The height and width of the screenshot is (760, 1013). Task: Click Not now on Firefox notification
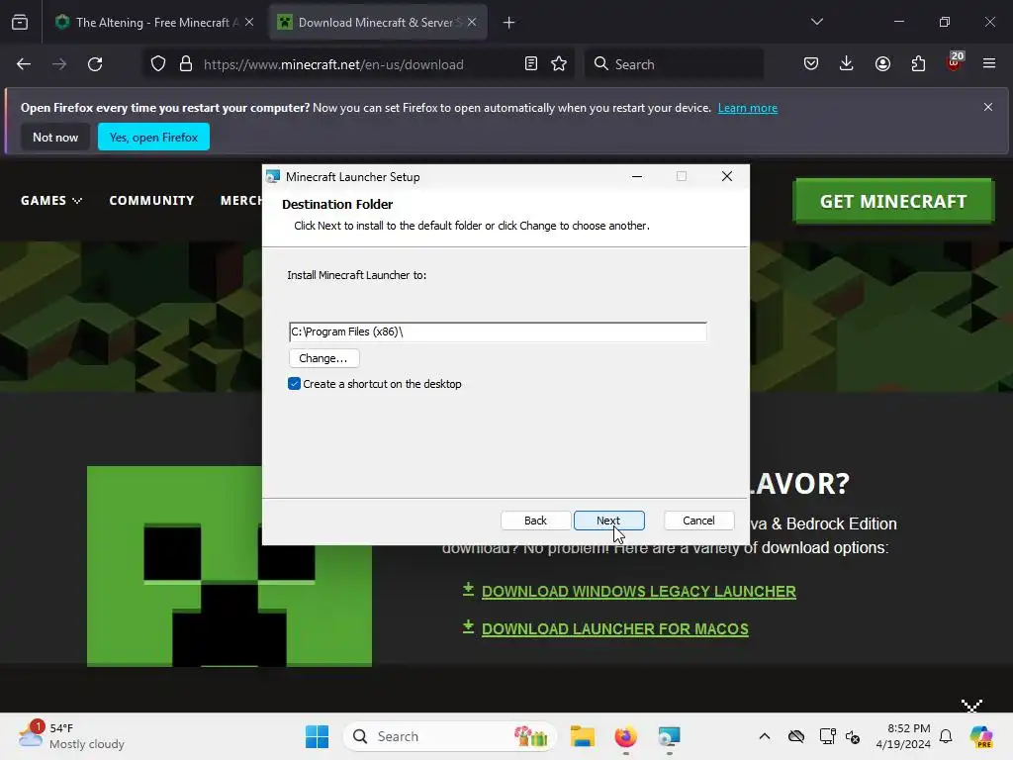point(55,137)
